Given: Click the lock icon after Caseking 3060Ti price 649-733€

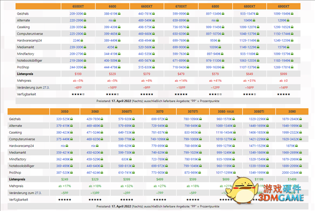Looking at the screenshot, I should tap(133, 132).
